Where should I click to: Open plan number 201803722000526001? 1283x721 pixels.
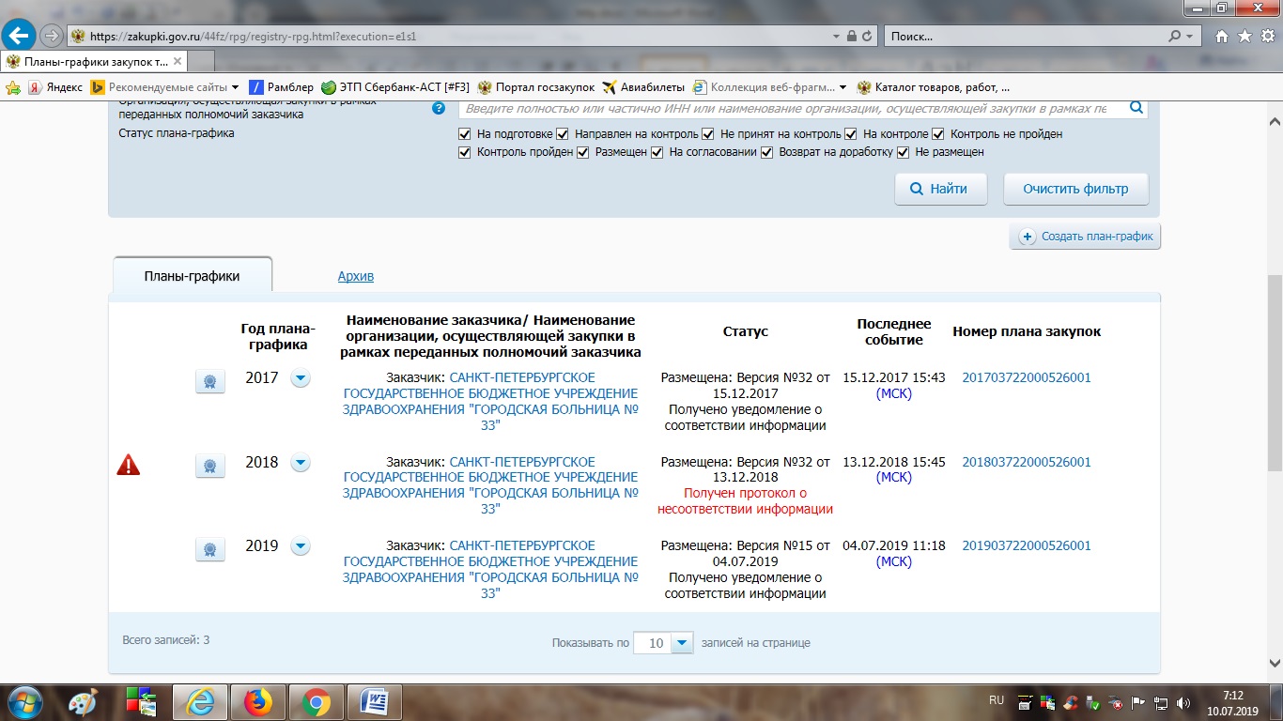(x=1027, y=463)
